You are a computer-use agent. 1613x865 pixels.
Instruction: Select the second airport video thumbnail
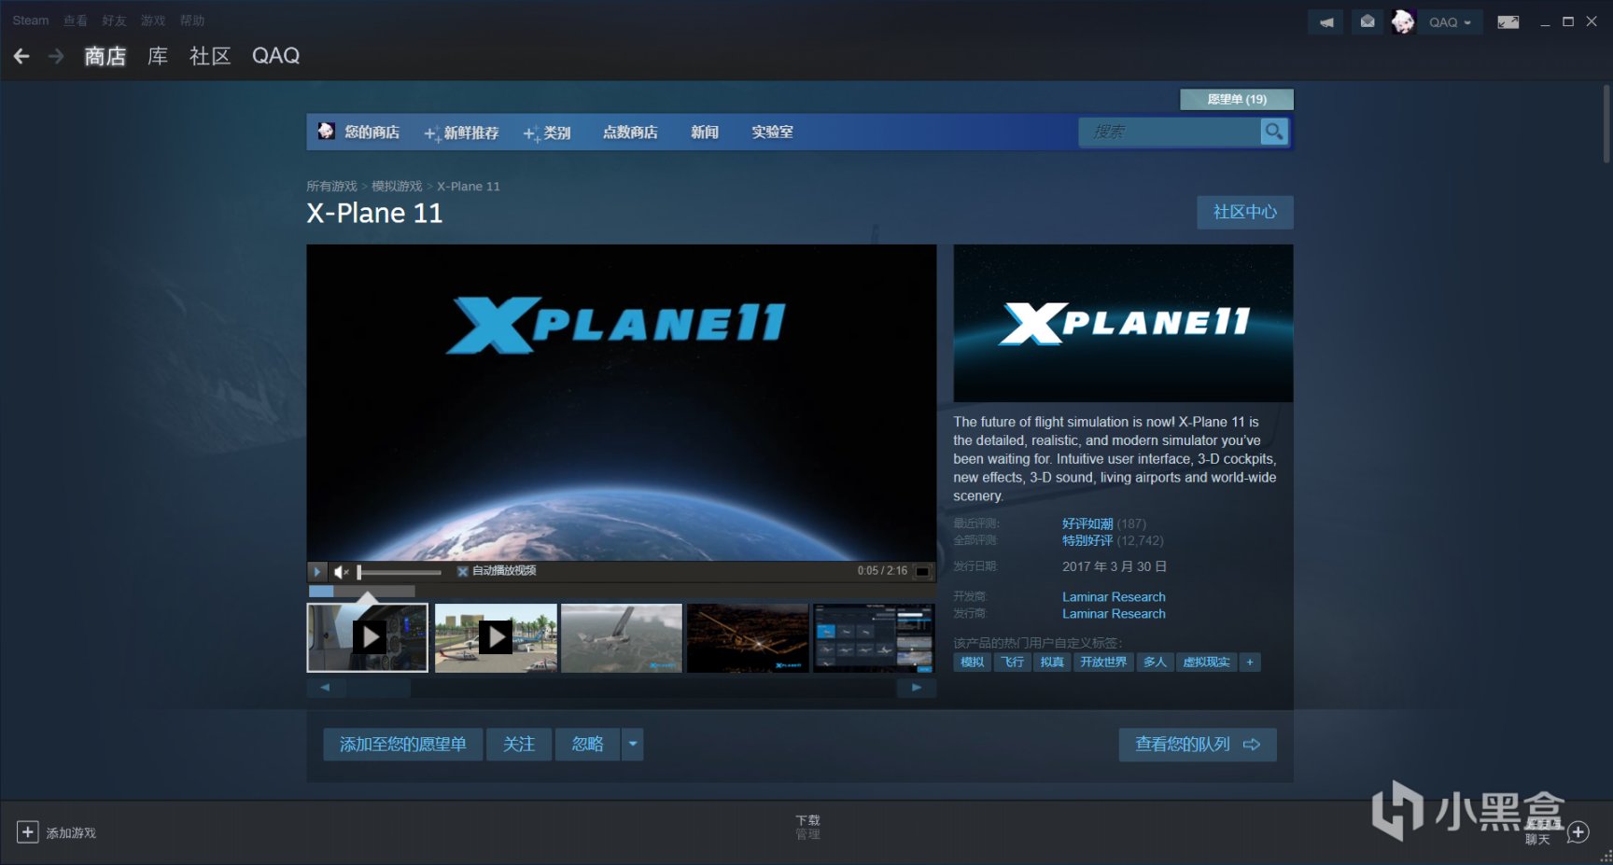[496, 637]
